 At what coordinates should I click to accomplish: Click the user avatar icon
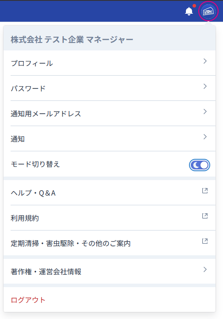click(x=208, y=11)
